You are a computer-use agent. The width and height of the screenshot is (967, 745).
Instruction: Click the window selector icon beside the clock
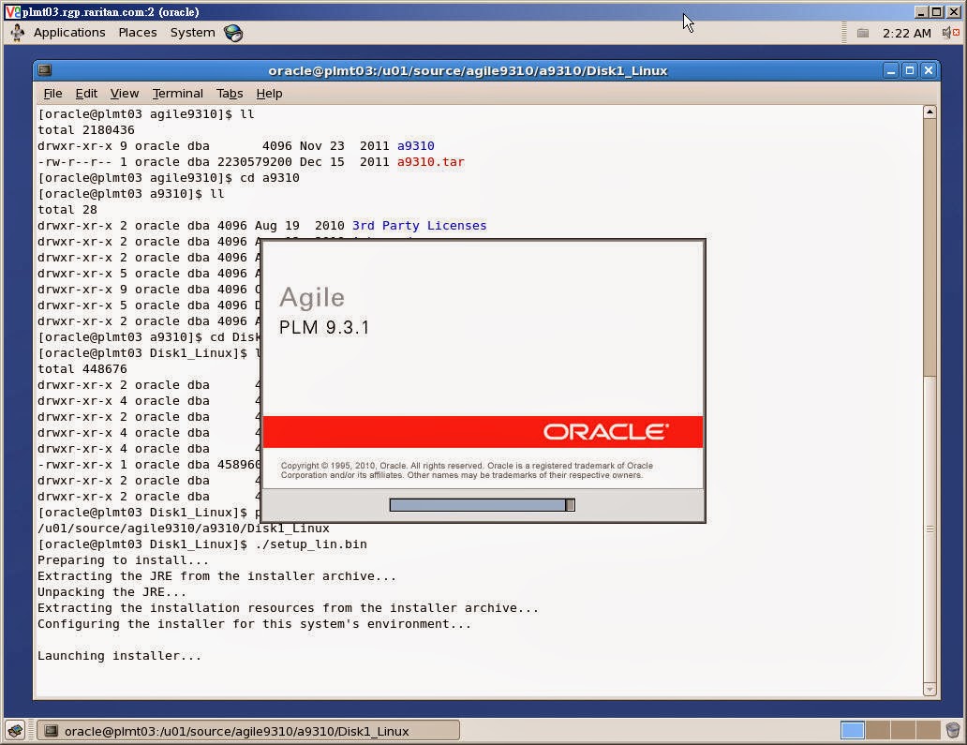[863, 32]
